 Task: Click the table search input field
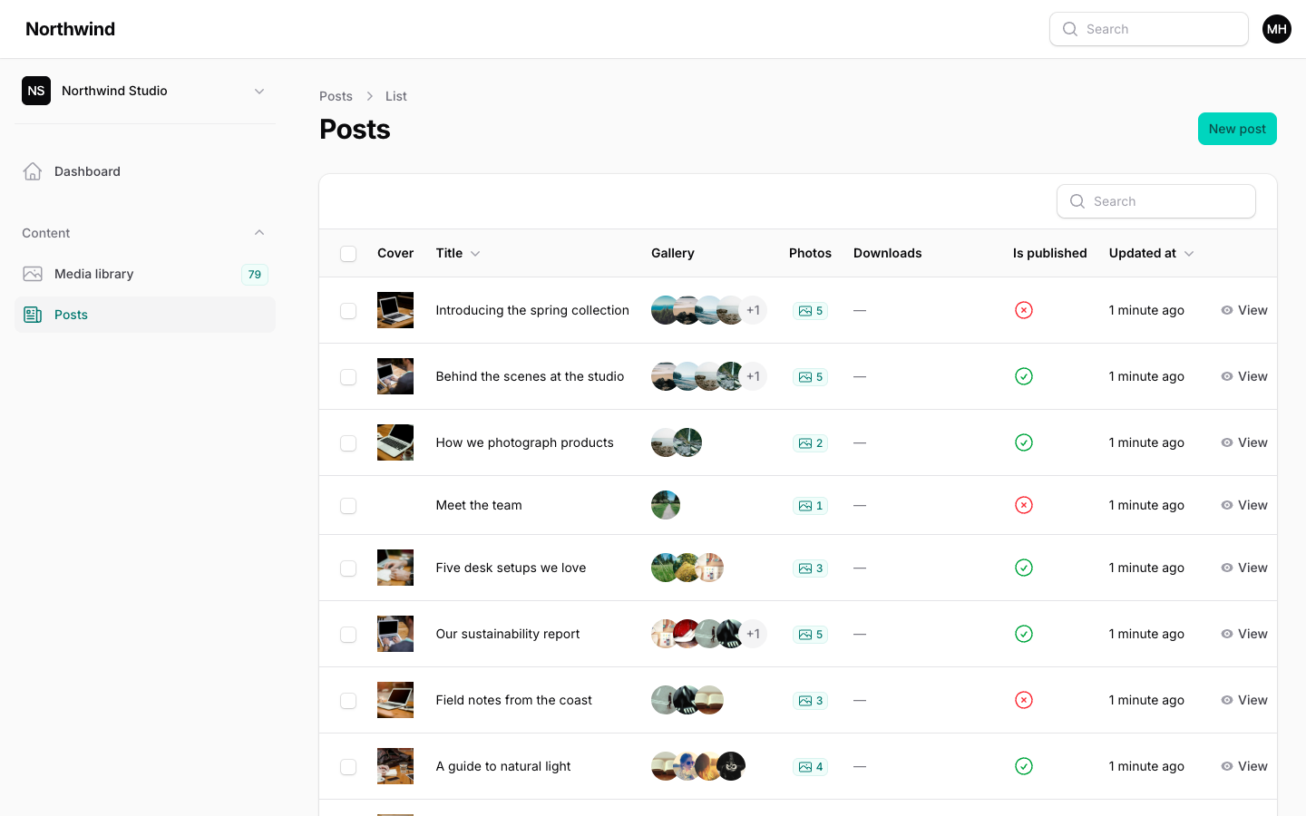(1156, 201)
